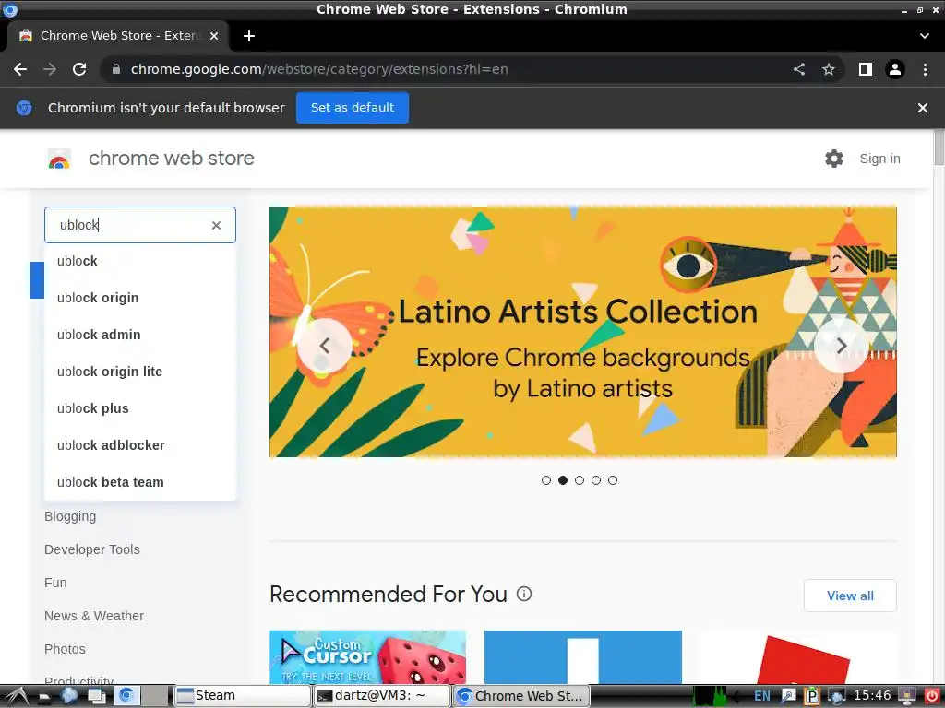Launch Chromium from taskbar quick launcher

[126, 696]
